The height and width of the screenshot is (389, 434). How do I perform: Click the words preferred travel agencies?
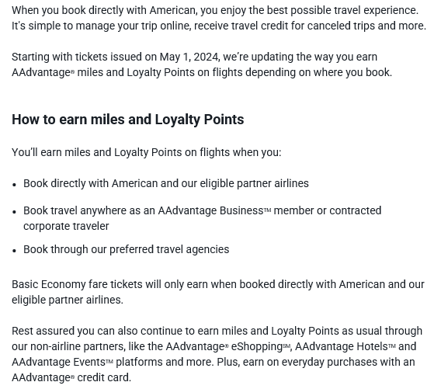(169, 249)
